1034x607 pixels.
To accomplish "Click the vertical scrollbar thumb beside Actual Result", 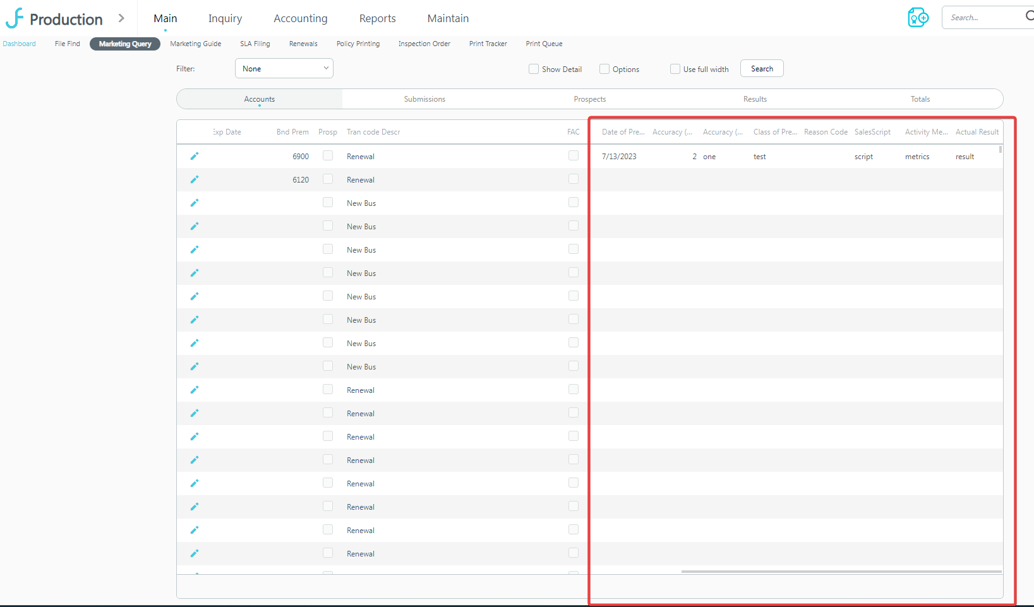I will (1001, 149).
